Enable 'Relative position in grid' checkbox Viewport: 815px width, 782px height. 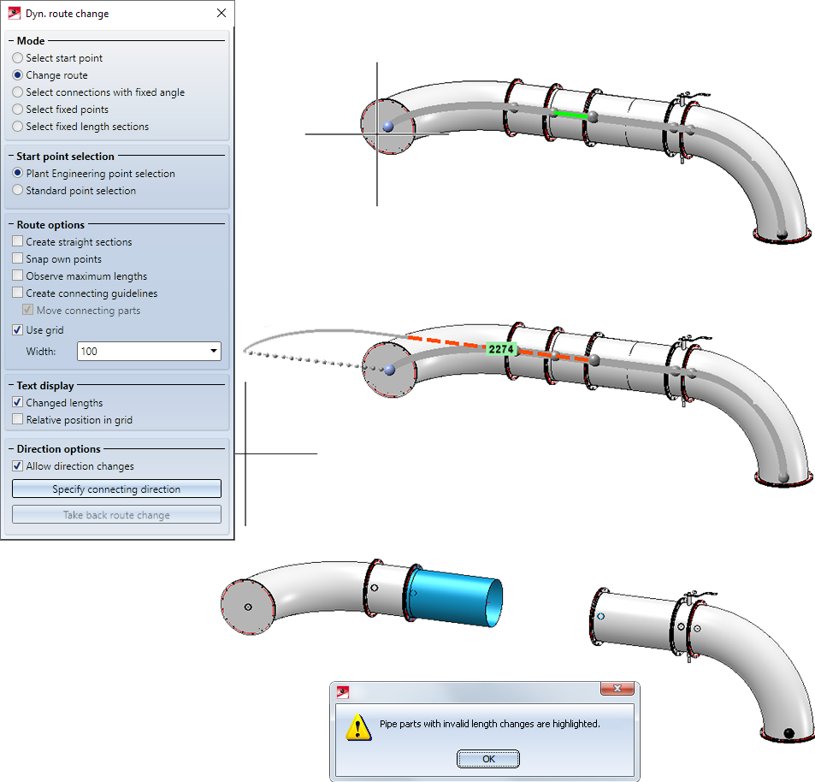pyautogui.click(x=18, y=419)
